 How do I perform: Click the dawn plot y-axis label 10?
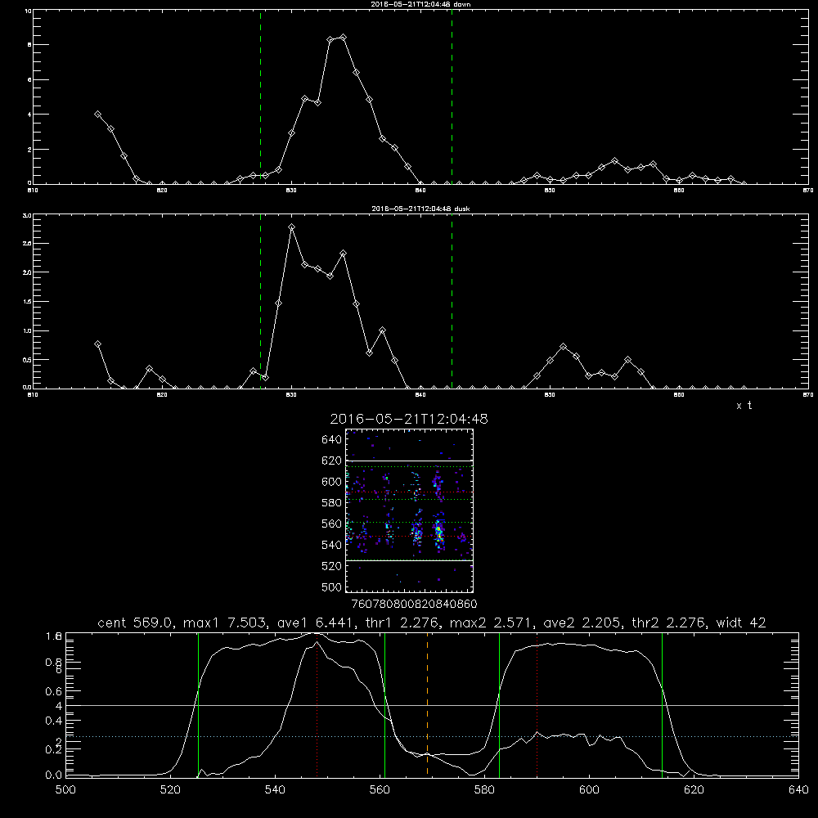(x=28, y=11)
